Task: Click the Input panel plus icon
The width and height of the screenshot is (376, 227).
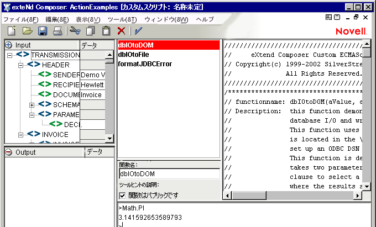Action: [x=9, y=45]
